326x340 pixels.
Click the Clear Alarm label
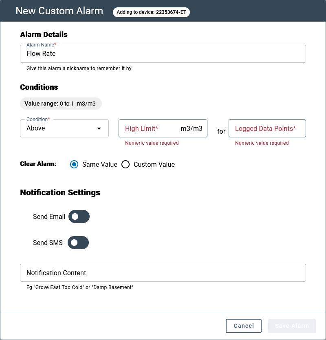point(38,164)
